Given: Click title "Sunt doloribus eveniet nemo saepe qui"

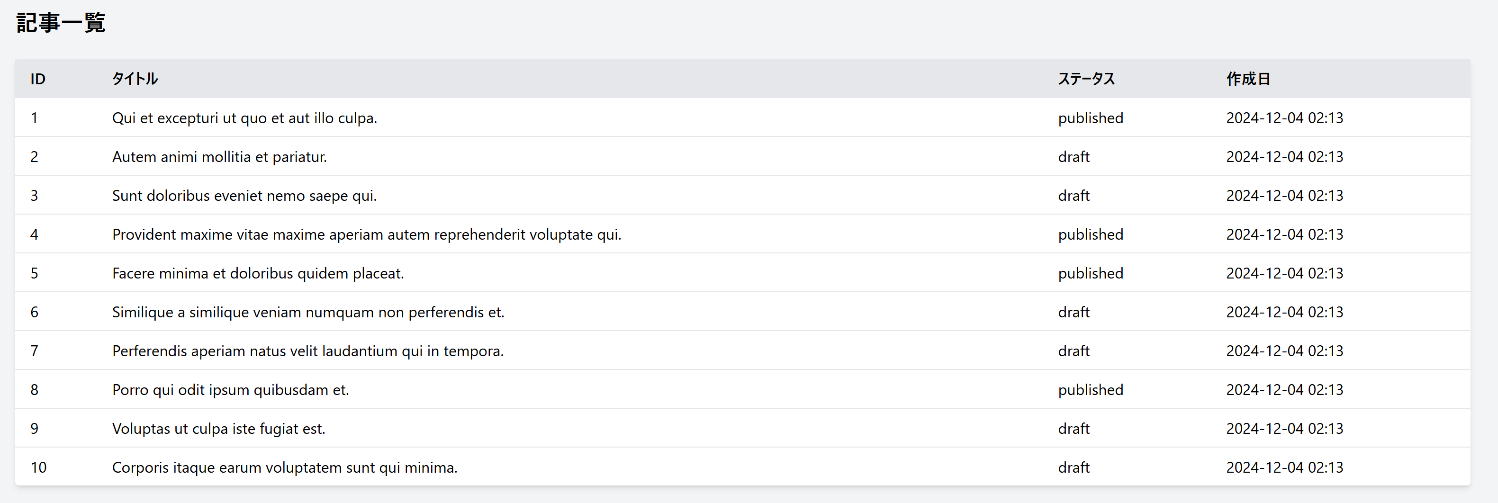Looking at the screenshot, I should tap(244, 196).
